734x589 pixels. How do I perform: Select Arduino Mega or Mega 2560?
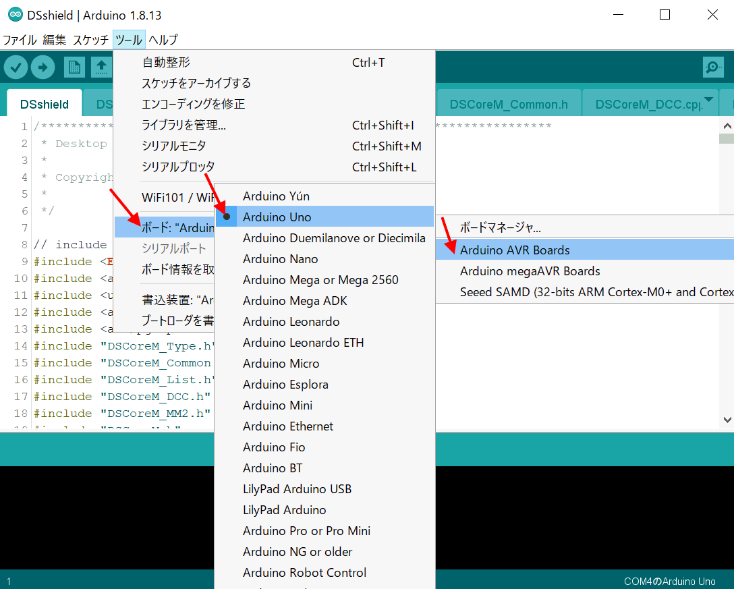(x=325, y=280)
